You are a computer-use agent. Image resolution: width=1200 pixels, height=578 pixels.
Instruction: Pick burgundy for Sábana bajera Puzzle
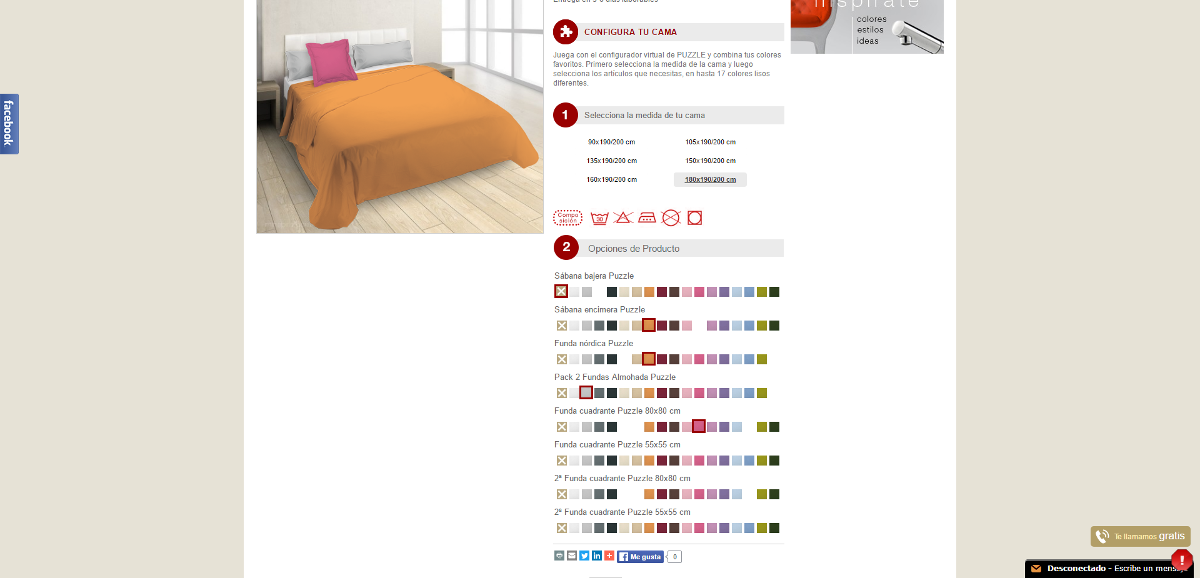662,292
